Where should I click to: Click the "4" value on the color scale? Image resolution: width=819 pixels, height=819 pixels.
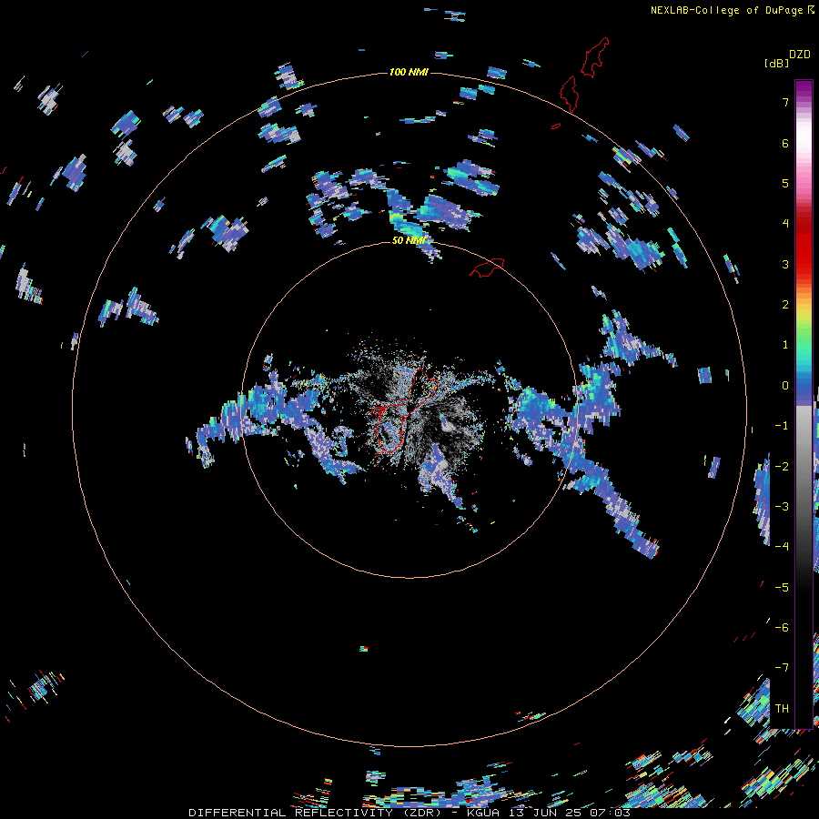tap(785, 224)
